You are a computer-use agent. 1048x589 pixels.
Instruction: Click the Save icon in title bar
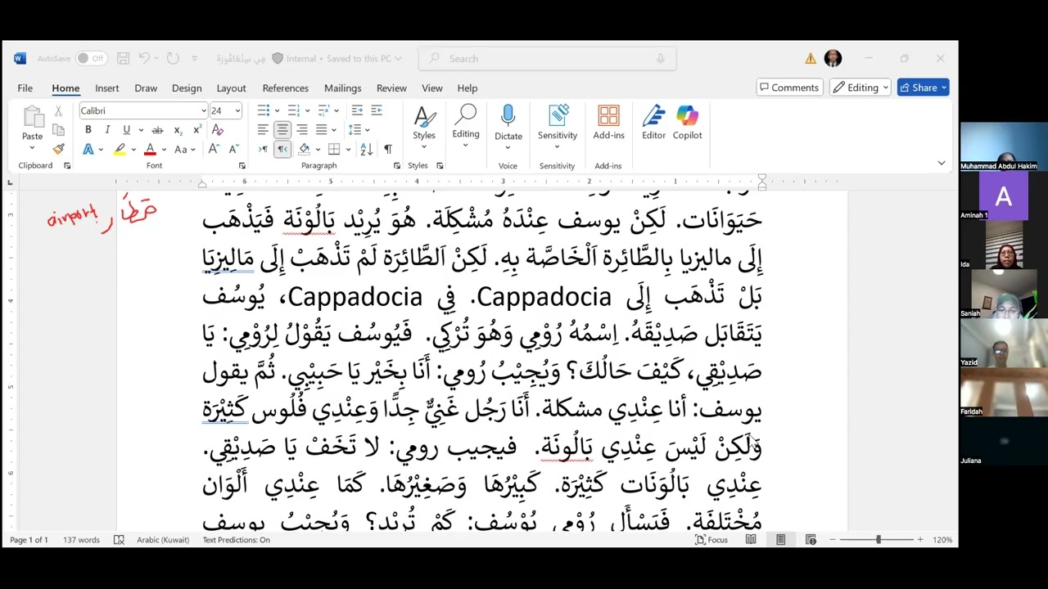(123, 58)
